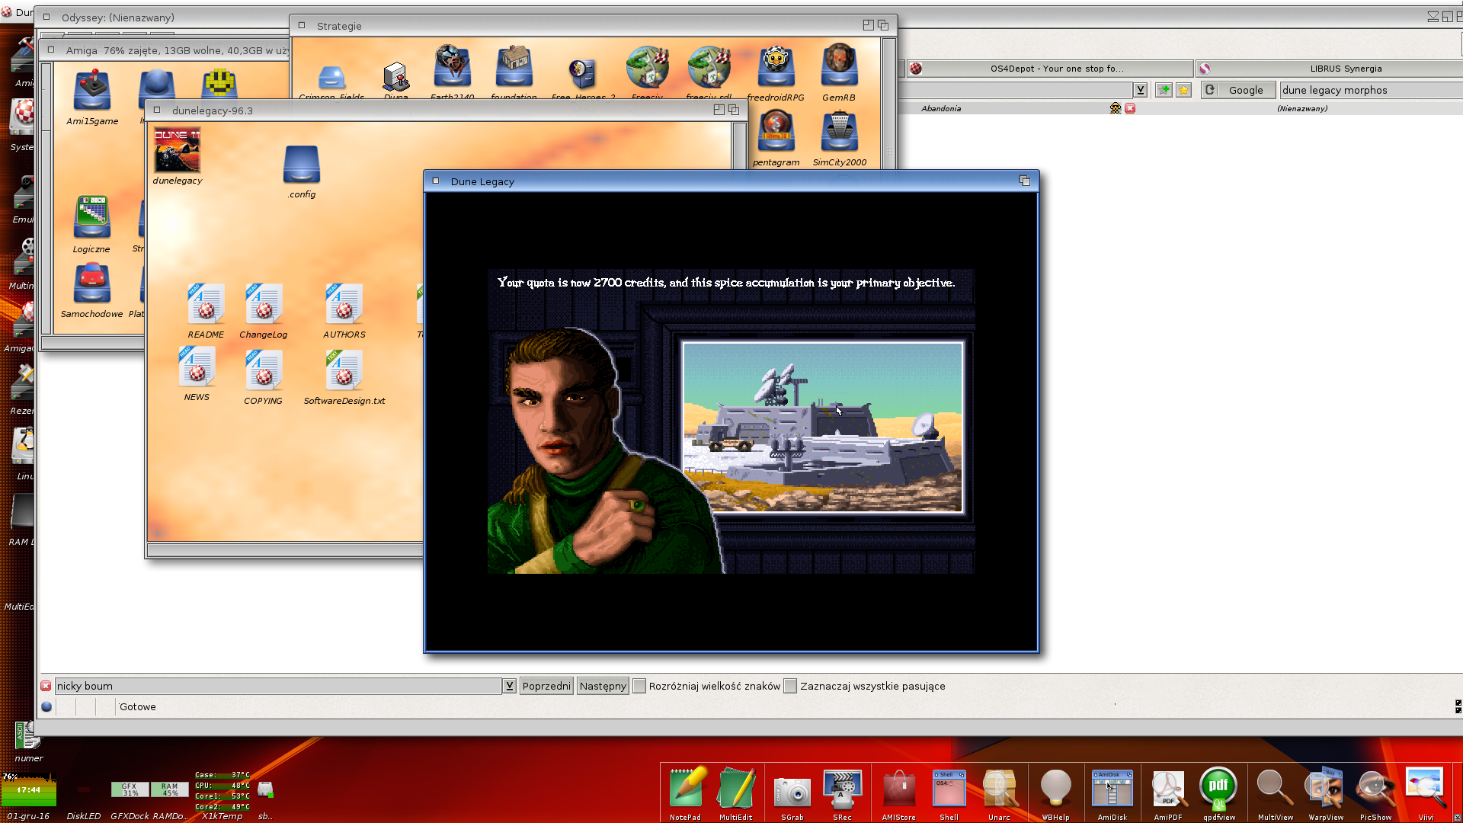1463x823 pixels.
Task: Open the Google search engine selector
Action: pyautogui.click(x=1237, y=90)
